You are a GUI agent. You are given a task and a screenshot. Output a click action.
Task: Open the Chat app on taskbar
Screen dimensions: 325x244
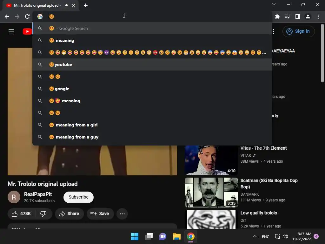(x=163, y=236)
